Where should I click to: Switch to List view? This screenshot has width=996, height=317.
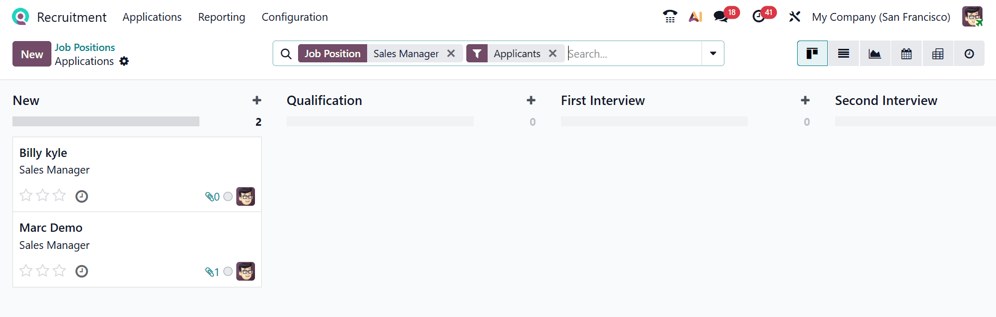coord(844,54)
